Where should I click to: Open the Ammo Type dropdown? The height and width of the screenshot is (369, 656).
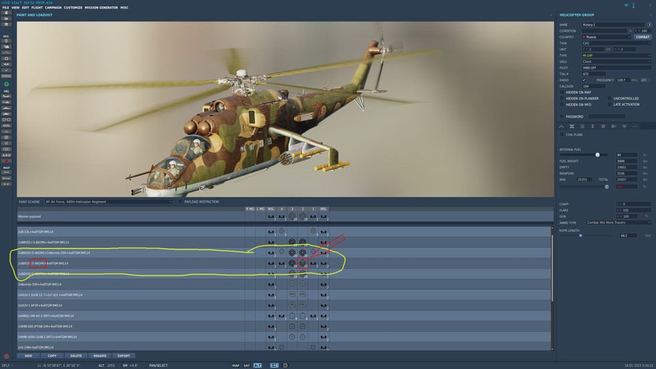tap(619, 223)
